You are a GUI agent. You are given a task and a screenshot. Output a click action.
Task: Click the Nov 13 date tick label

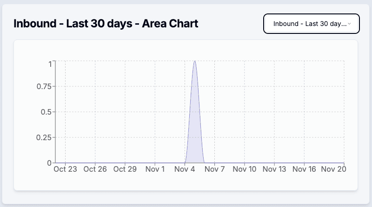tap(274, 169)
